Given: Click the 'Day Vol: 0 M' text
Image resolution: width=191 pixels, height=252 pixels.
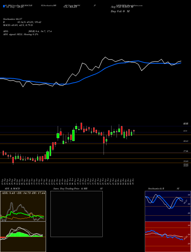Looking at the screenshot, I should [x=120, y=11].
